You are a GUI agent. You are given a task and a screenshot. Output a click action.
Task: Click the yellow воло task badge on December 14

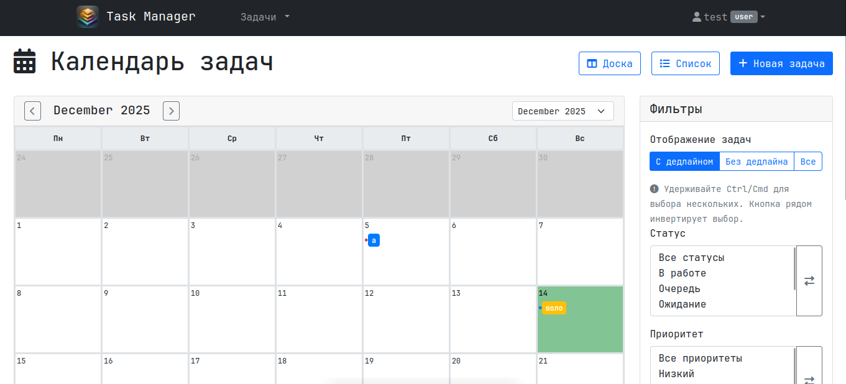pos(553,308)
